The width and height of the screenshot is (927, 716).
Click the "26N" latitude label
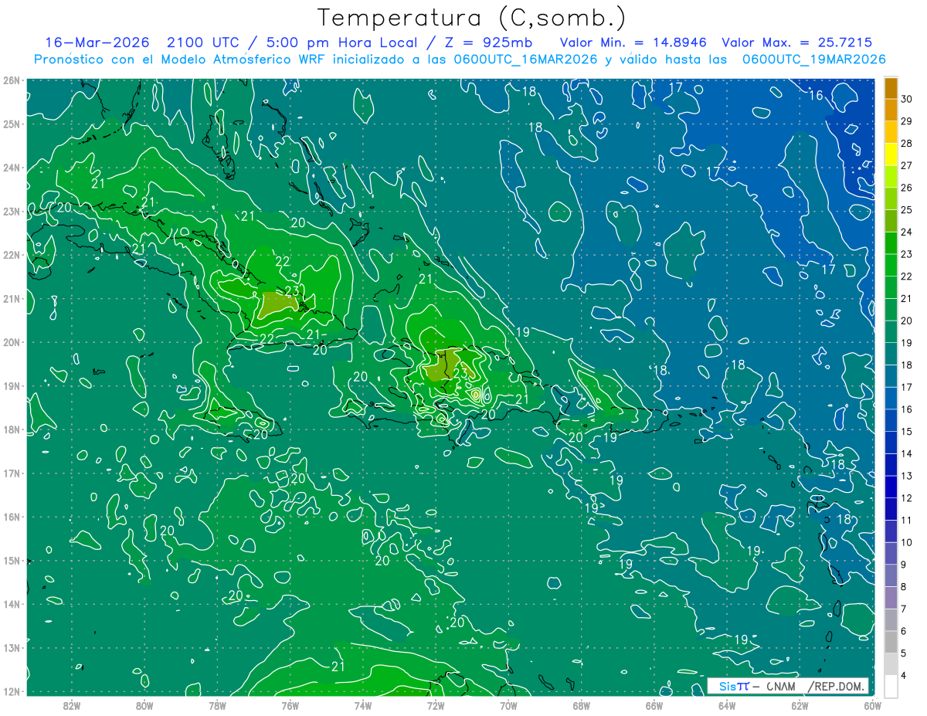point(12,80)
